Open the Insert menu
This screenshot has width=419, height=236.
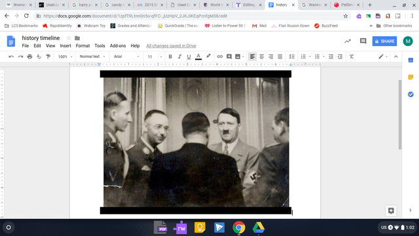[65, 46]
